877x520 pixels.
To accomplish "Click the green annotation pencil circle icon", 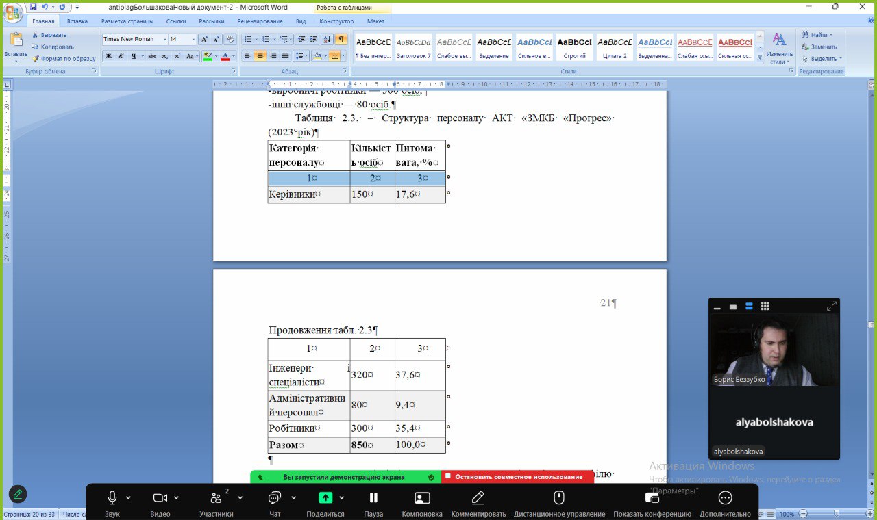I will (x=18, y=493).
